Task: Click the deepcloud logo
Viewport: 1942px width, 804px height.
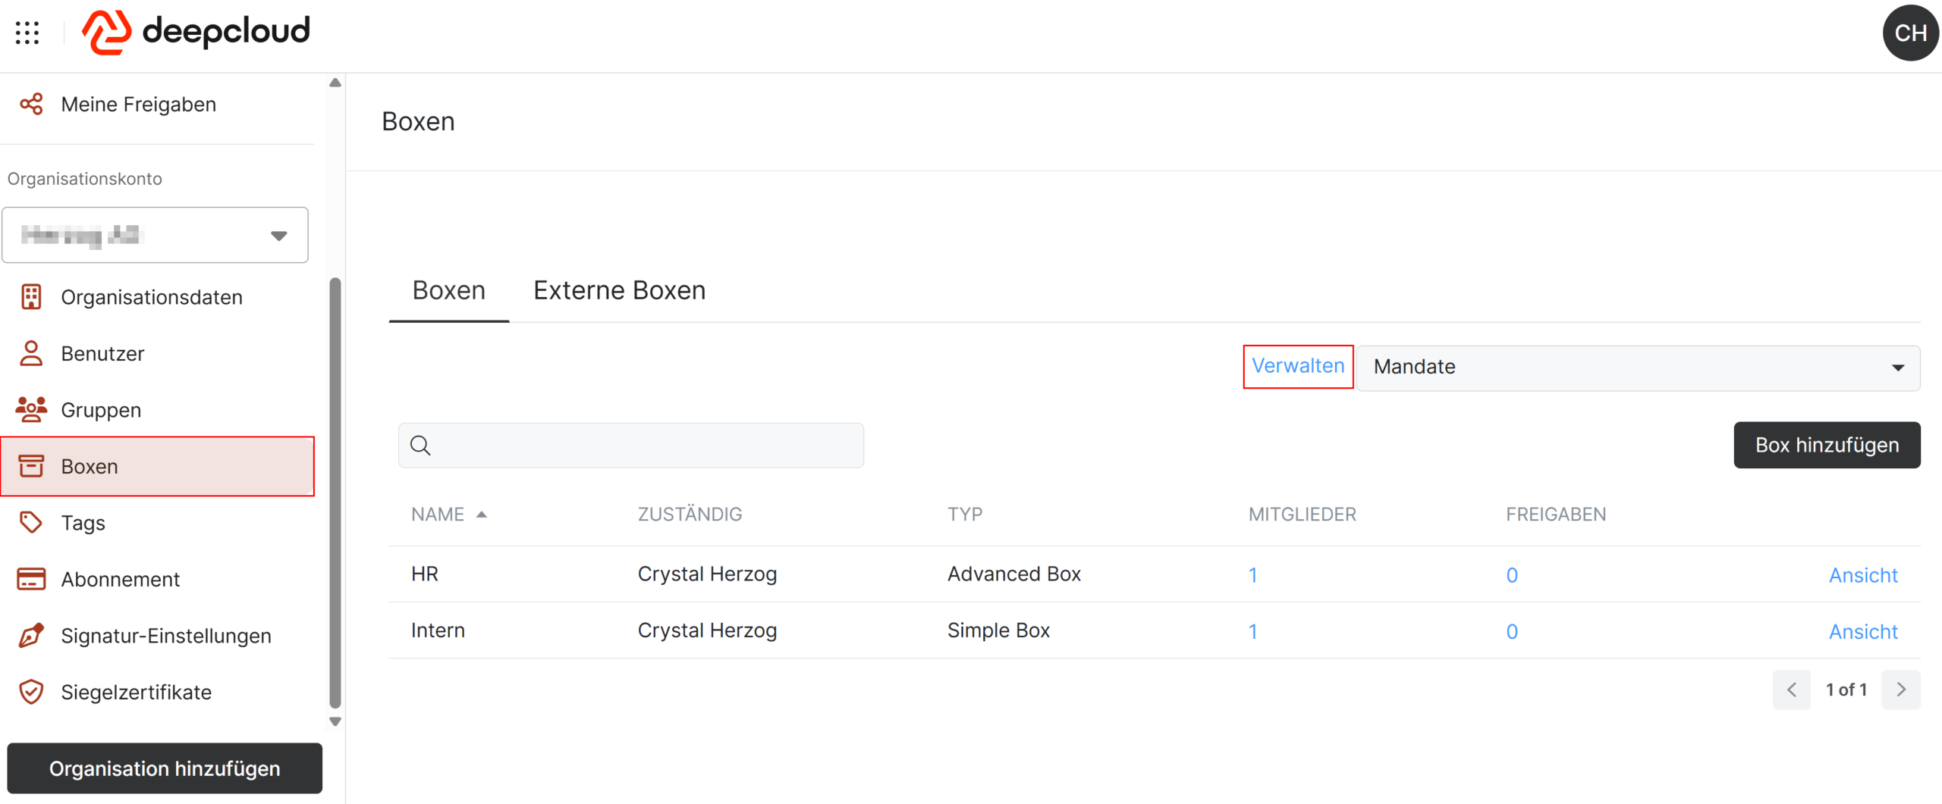Action: click(x=196, y=32)
